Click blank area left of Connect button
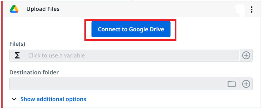 tap(45, 29)
